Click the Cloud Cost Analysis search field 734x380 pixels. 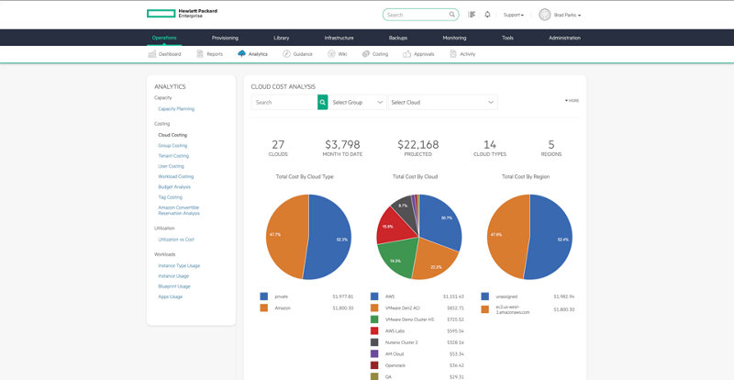pyautogui.click(x=284, y=102)
